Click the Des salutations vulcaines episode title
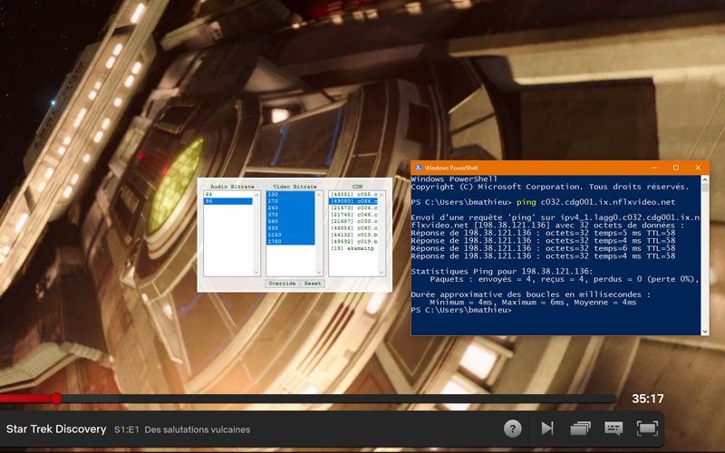The height and width of the screenshot is (453, 725). tap(198, 429)
